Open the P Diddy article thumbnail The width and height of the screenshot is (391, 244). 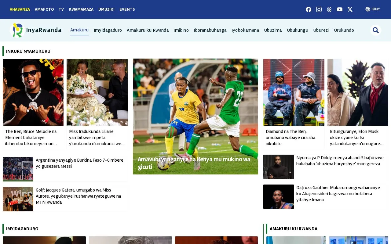click(279, 167)
